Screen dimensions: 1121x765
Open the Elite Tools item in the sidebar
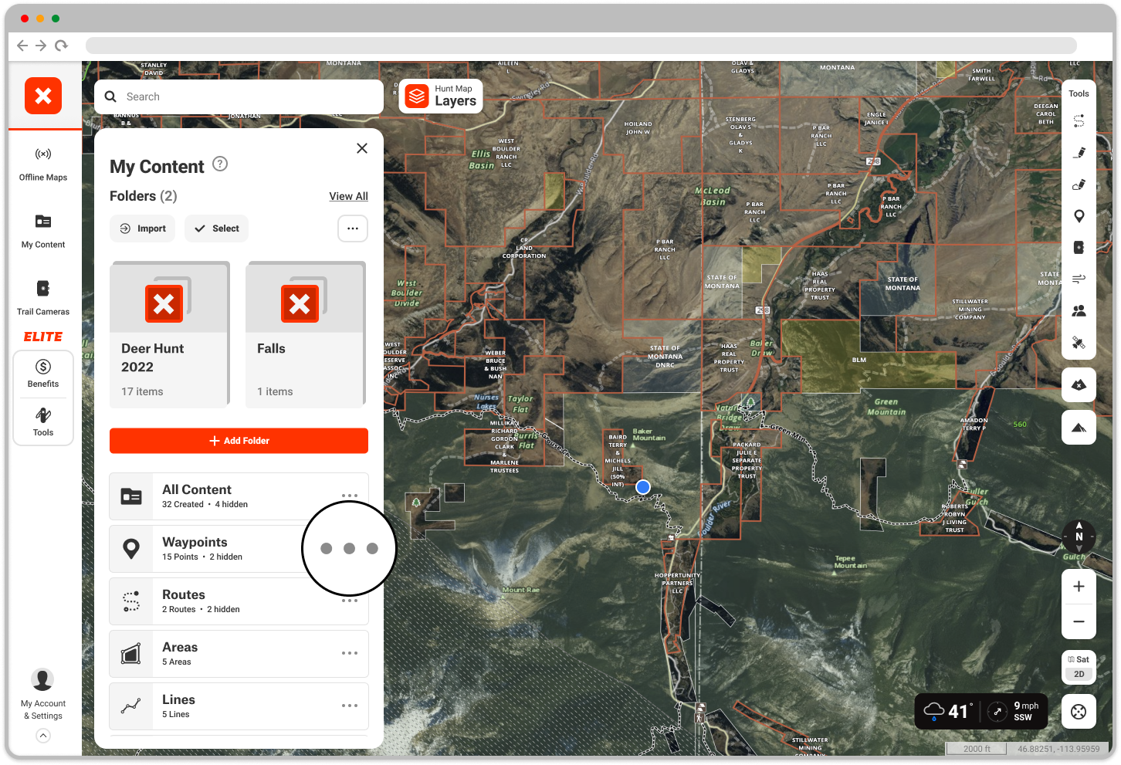tap(43, 422)
